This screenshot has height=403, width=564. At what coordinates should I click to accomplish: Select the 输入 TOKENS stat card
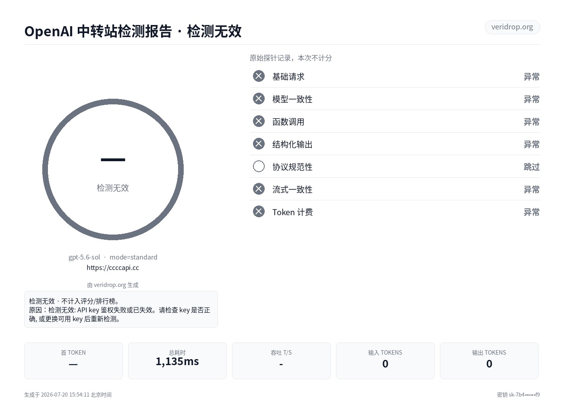pos(385,361)
